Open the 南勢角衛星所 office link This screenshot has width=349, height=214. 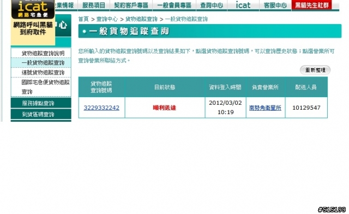pos(265,108)
